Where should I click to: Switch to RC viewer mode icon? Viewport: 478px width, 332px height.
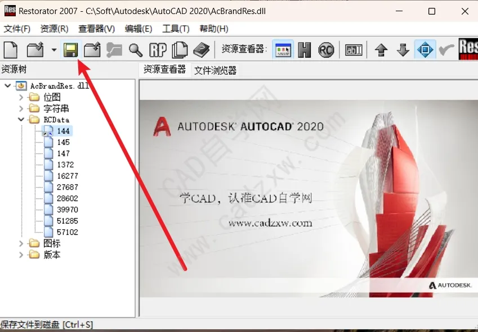pos(326,49)
